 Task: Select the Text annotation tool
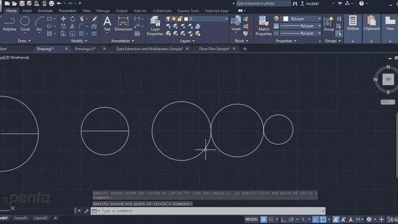(107, 24)
